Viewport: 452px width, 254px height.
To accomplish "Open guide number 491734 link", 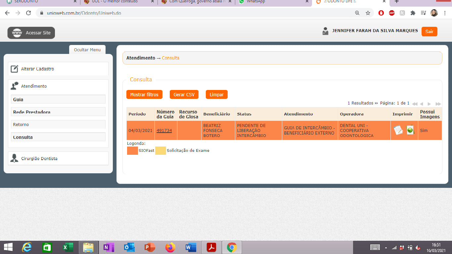I will point(164,130).
